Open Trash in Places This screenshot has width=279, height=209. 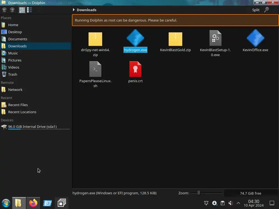(x=36, y=75)
